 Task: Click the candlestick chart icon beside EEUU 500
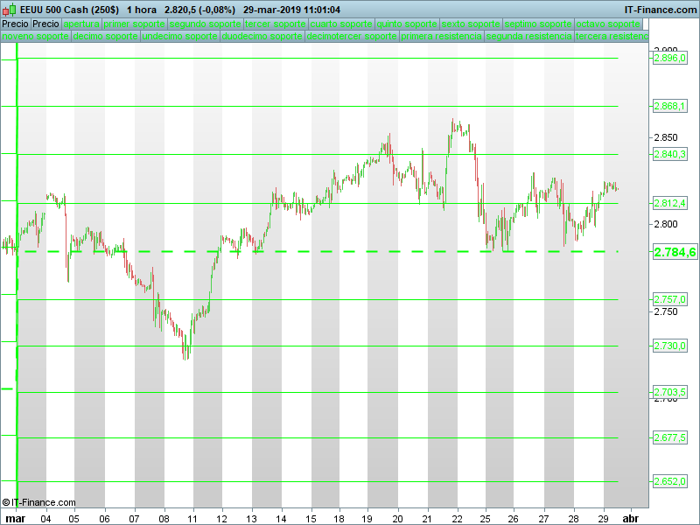[x=10, y=9]
